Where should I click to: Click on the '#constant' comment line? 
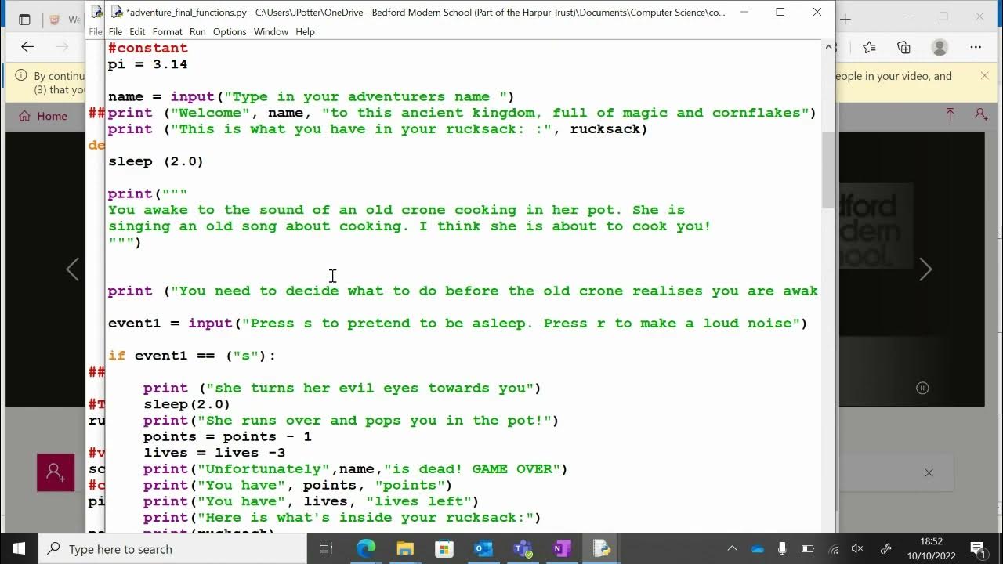(148, 48)
